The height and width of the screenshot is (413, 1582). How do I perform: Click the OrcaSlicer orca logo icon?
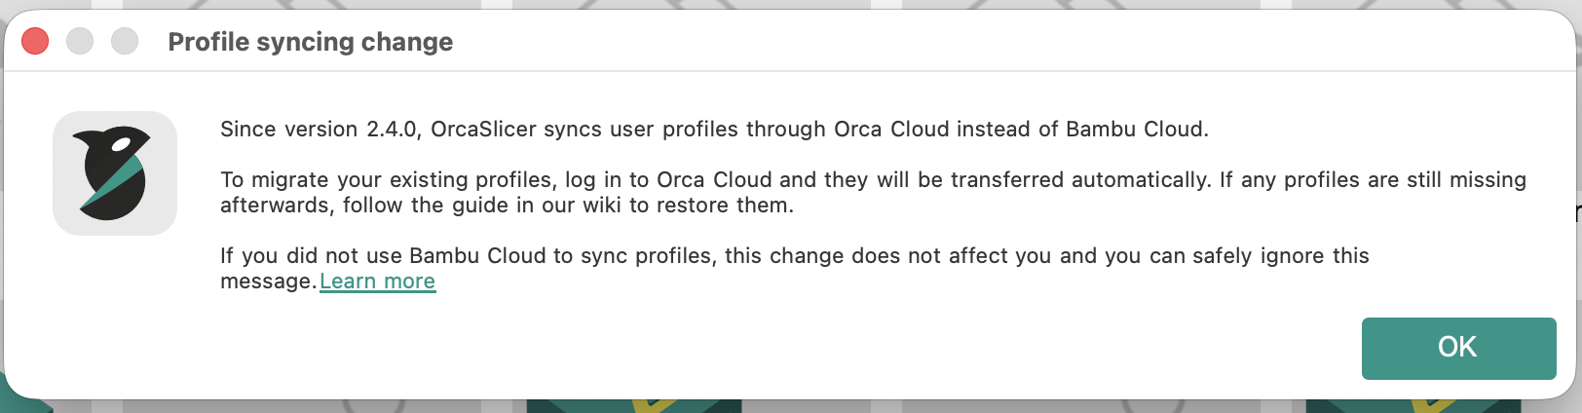pyautogui.click(x=115, y=173)
